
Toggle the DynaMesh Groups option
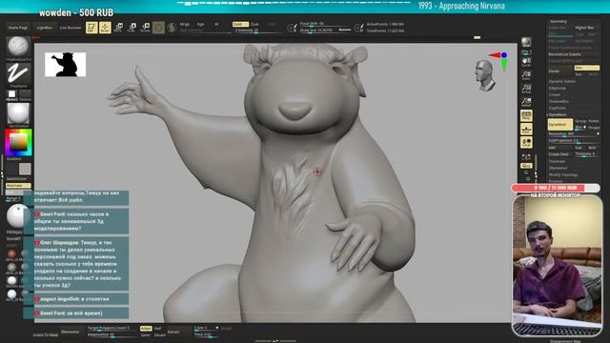580,121
